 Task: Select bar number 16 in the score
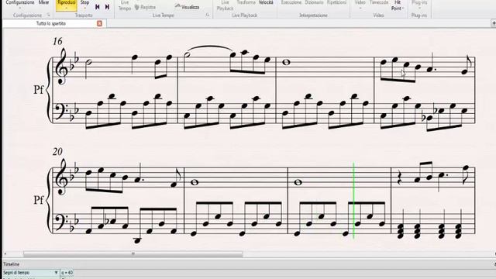[57, 41]
